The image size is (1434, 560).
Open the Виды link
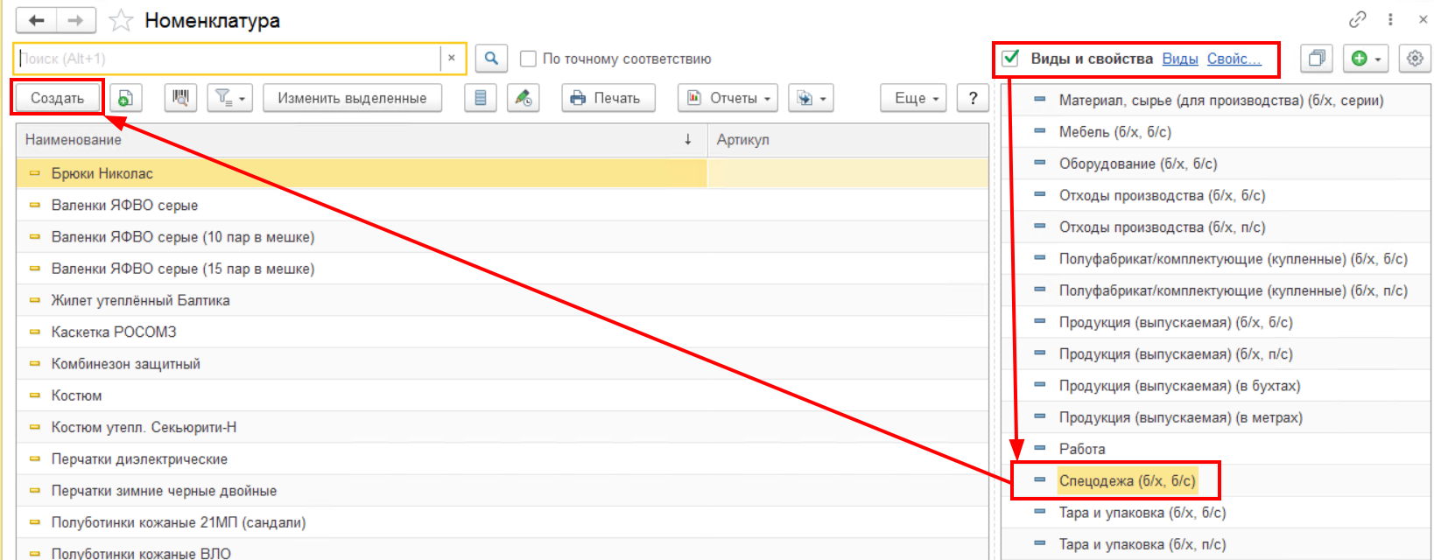tap(1180, 59)
